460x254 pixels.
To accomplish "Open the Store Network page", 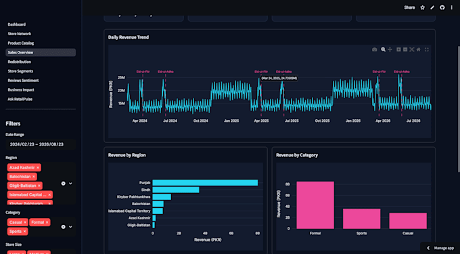I will 41,34.
